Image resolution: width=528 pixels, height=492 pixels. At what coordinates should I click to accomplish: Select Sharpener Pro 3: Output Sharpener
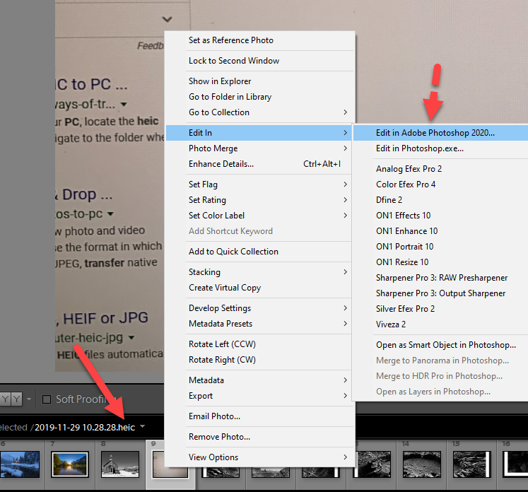click(x=440, y=293)
